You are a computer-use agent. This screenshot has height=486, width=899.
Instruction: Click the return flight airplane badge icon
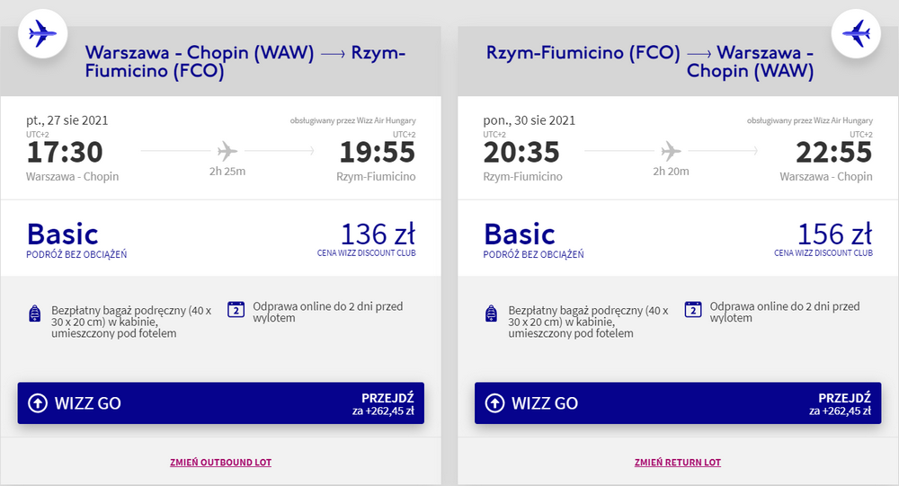pos(856,33)
